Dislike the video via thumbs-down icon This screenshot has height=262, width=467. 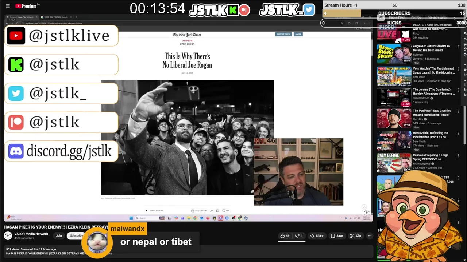299,236
